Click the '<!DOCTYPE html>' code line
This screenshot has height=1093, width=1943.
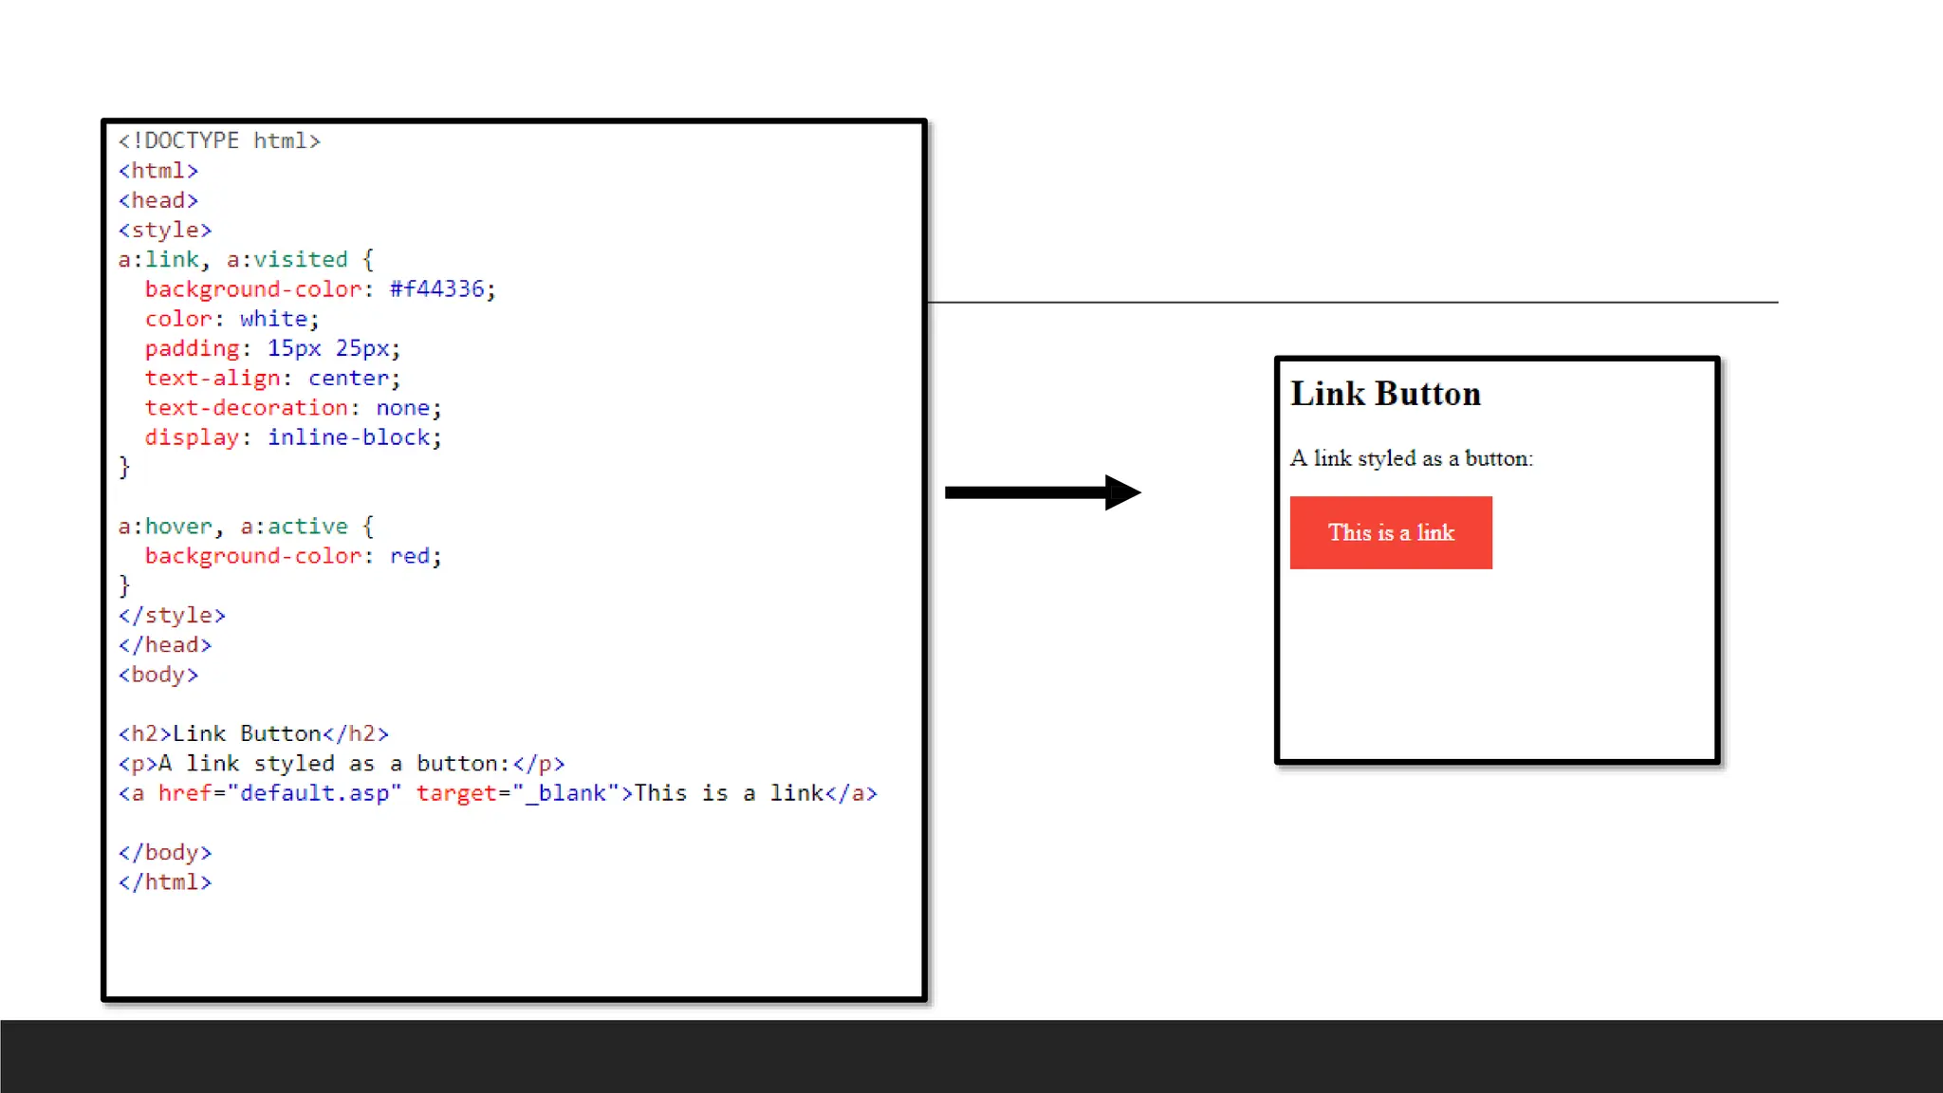tap(219, 140)
